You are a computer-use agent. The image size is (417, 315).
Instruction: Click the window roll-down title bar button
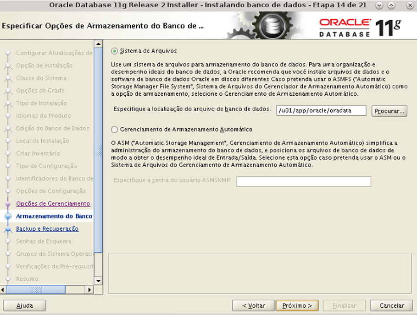[379, 5]
